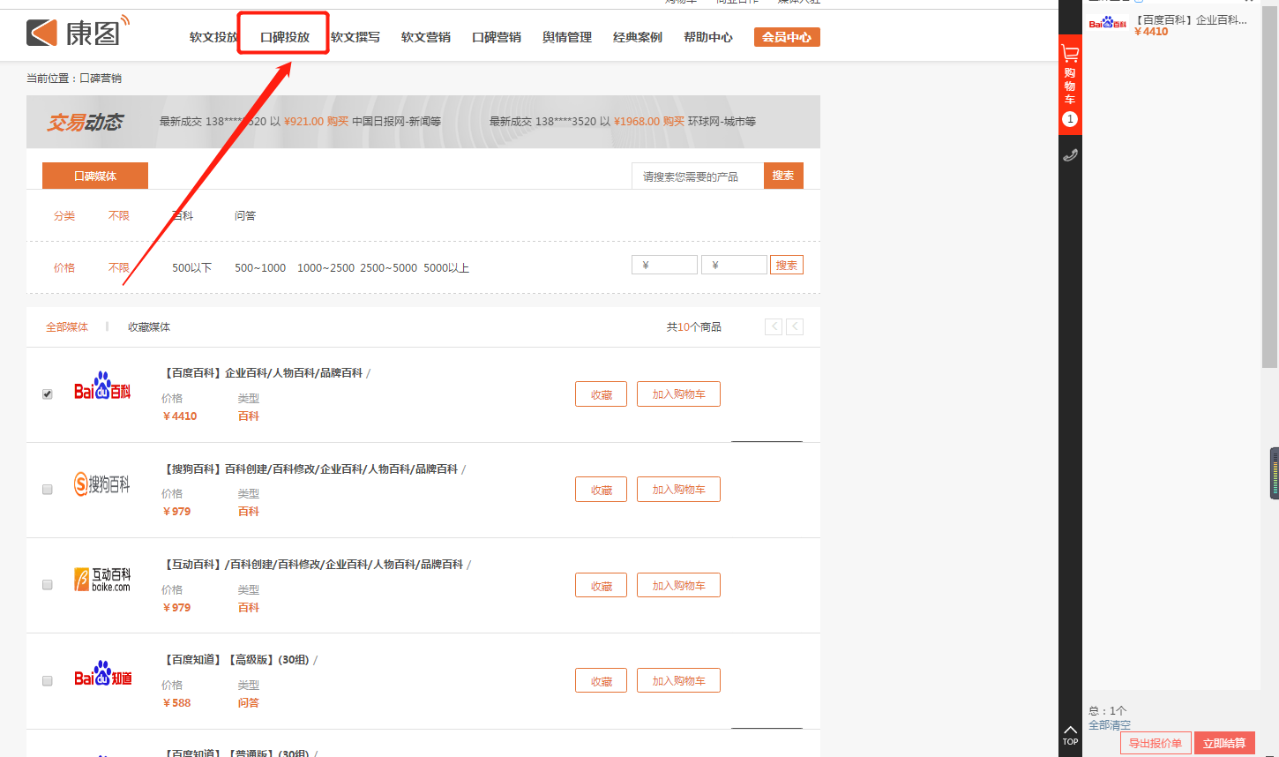Click the maximum price ¥ input field
Image resolution: width=1279 pixels, height=757 pixels.
(734, 265)
